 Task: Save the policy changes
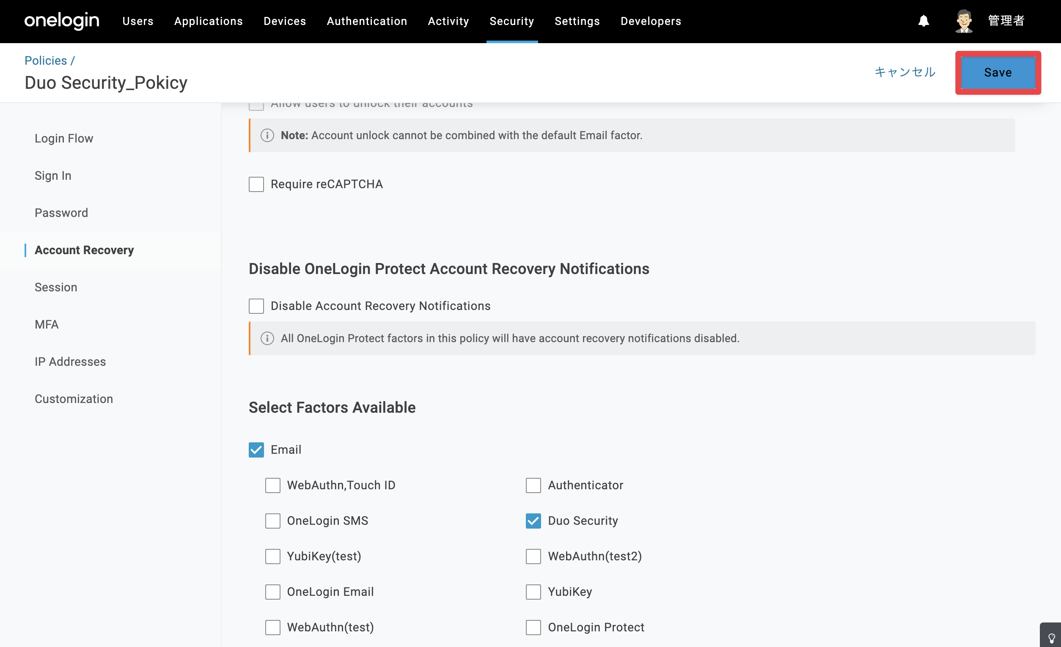pyautogui.click(x=998, y=72)
